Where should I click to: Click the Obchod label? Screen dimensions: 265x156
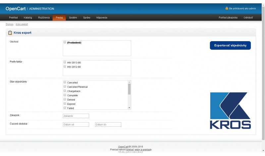pos(14,42)
